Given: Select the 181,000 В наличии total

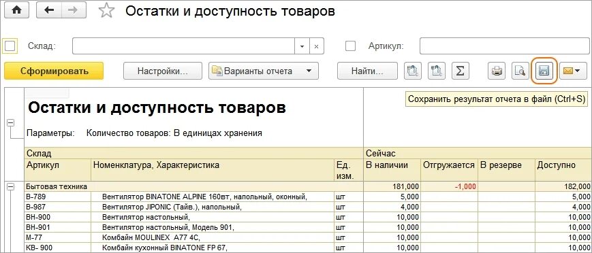Looking at the screenshot, I should [x=392, y=186].
